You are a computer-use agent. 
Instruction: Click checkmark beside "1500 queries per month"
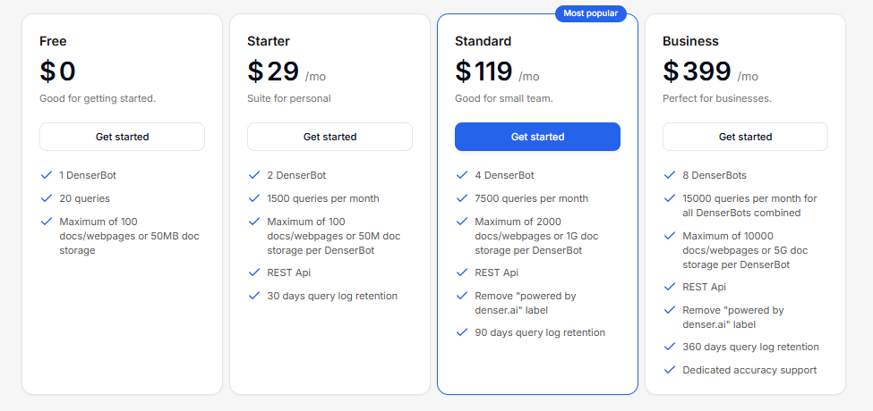coord(253,198)
